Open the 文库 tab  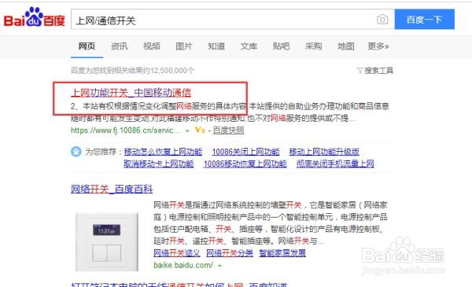(x=249, y=46)
